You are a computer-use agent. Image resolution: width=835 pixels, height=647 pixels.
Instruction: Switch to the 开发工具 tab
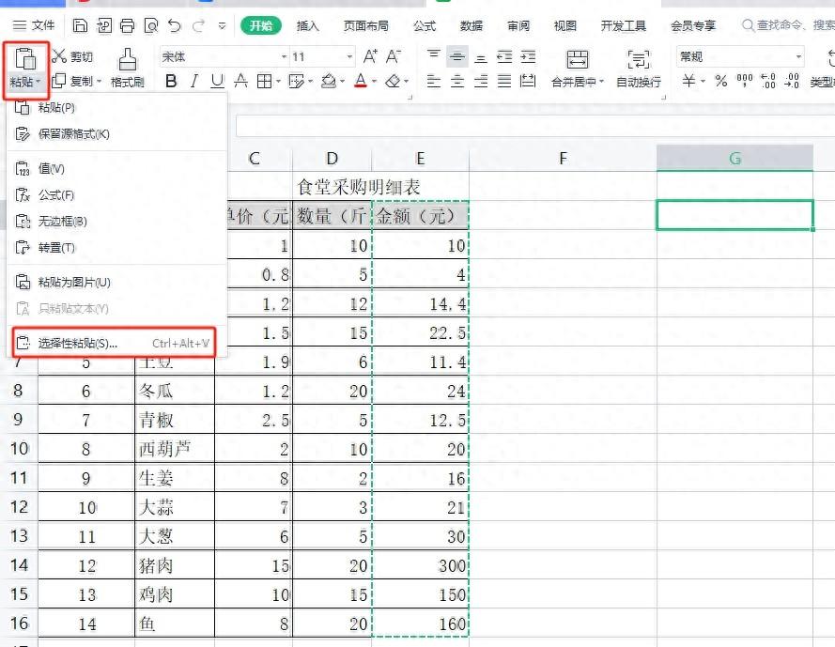tap(623, 25)
